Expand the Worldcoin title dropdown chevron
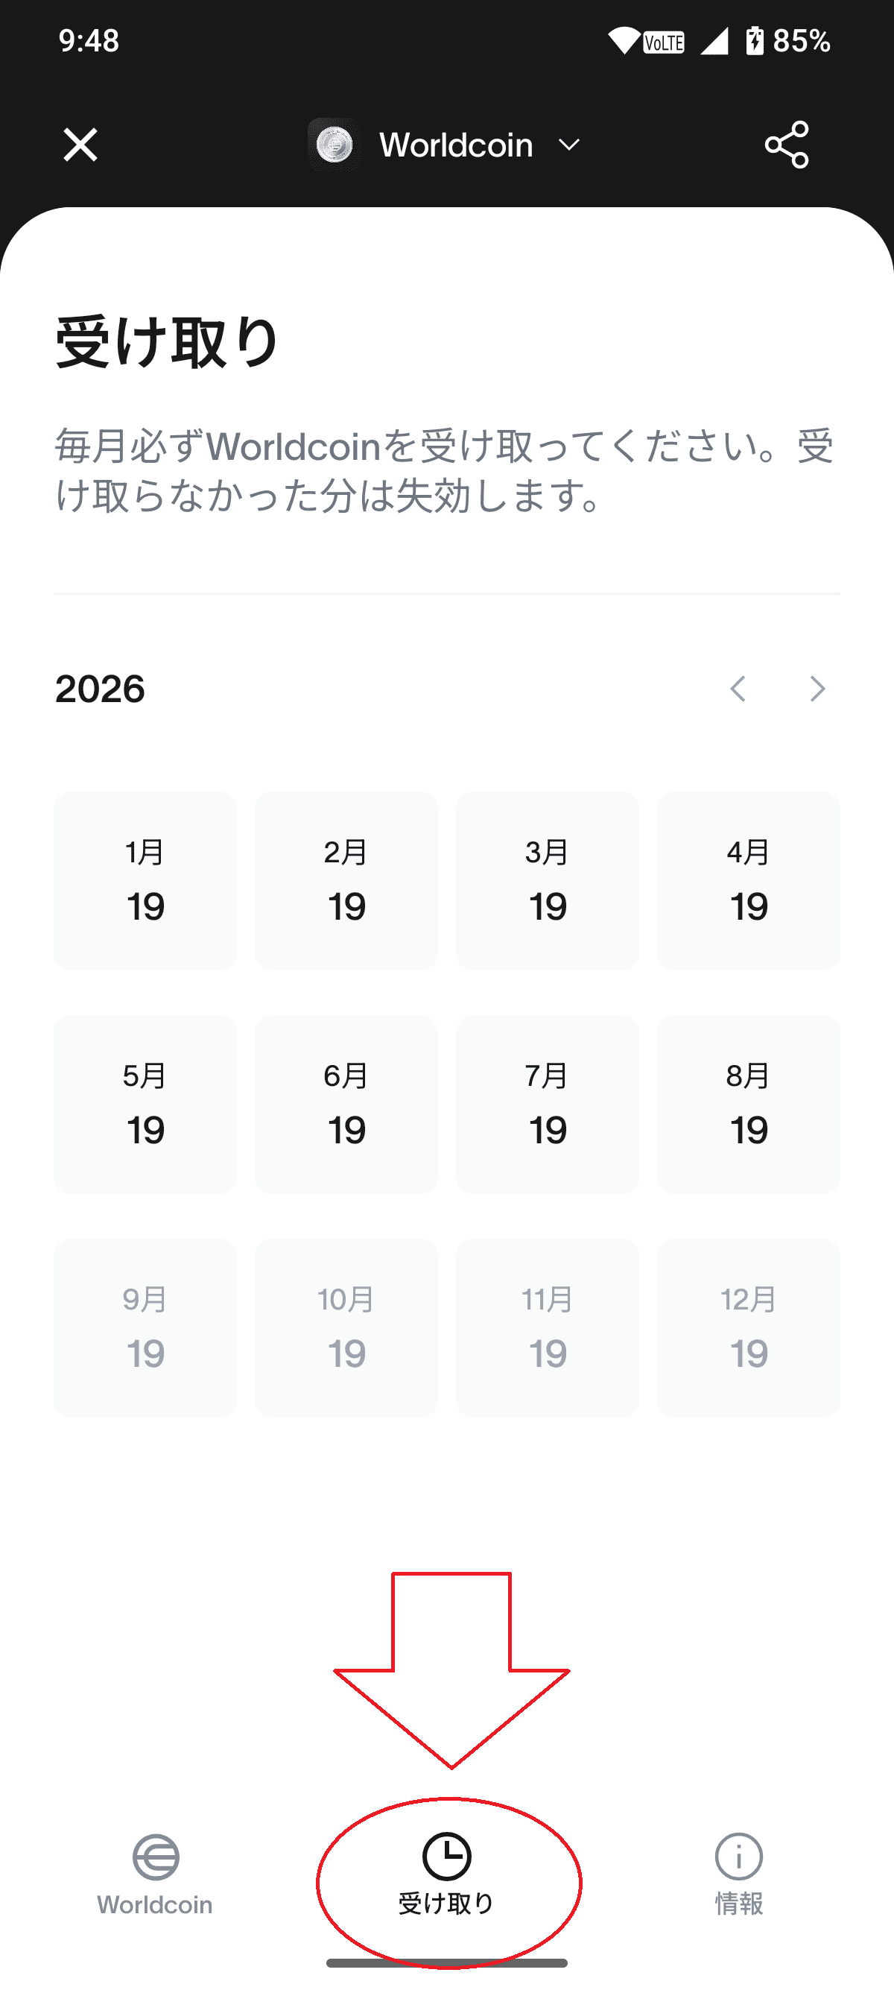This screenshot has width=894, height=1990. click(569, 145)
